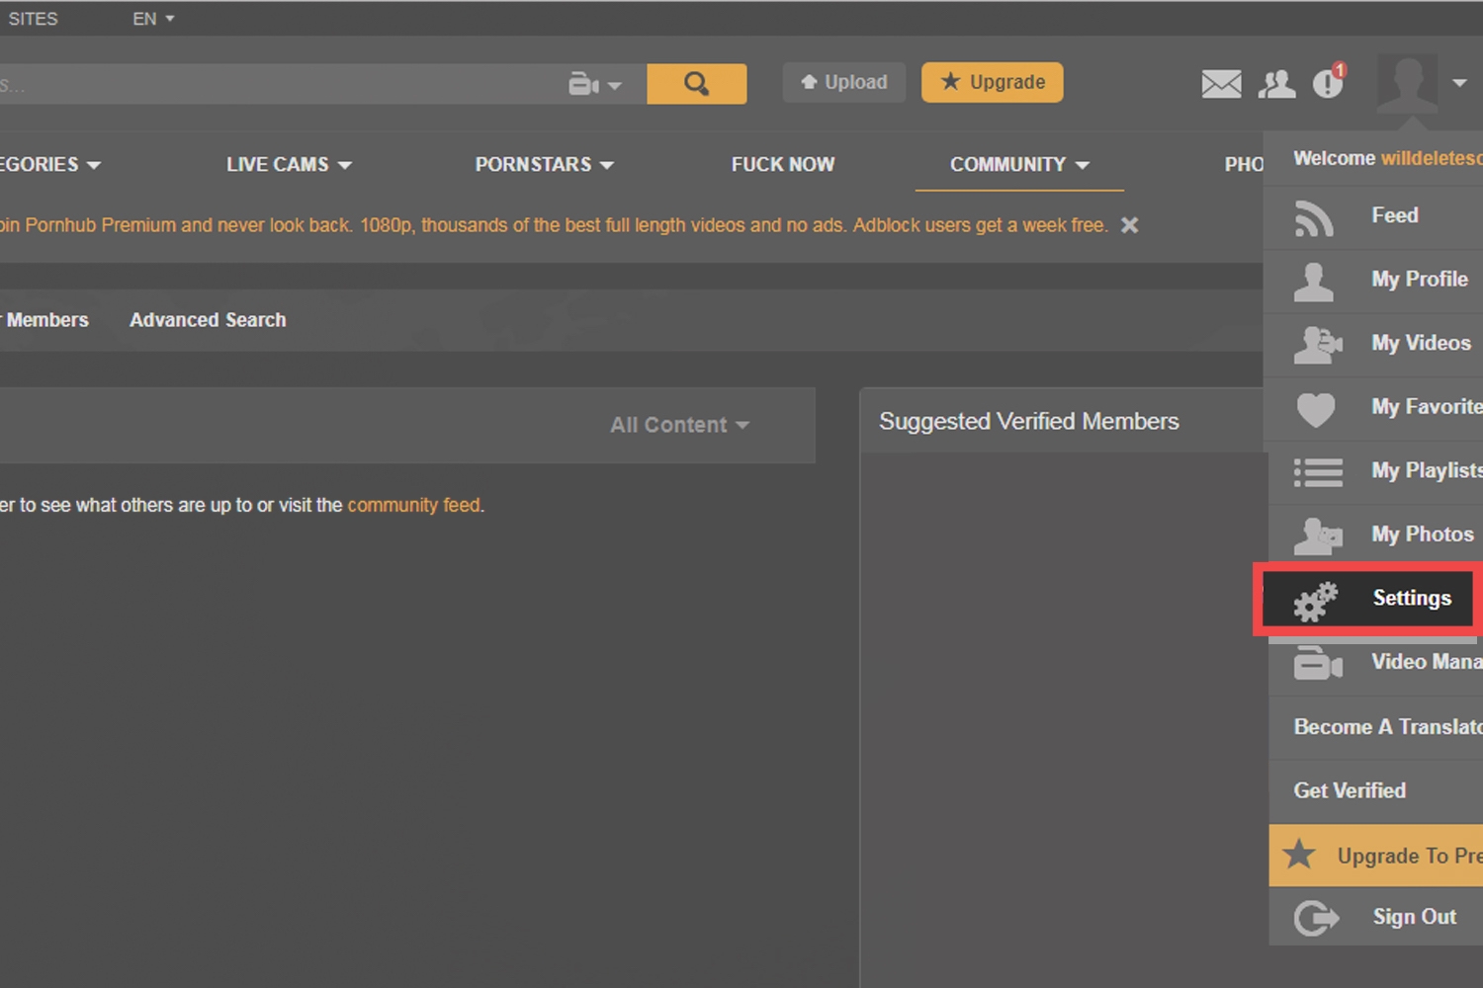Expand the EN language dropdown
The height and width of the screenshot is (988, 1483).
pos(153,19)
